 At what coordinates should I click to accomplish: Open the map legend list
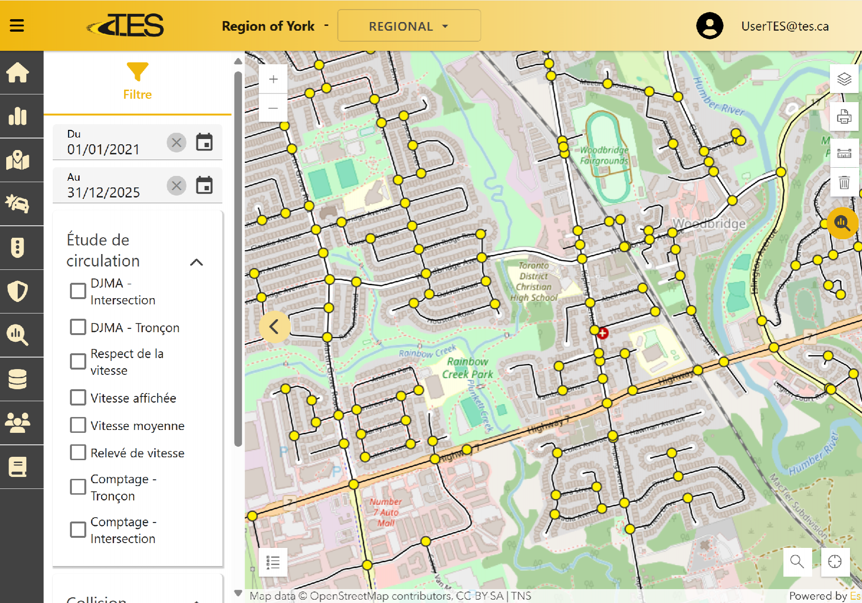click(273, 562)
